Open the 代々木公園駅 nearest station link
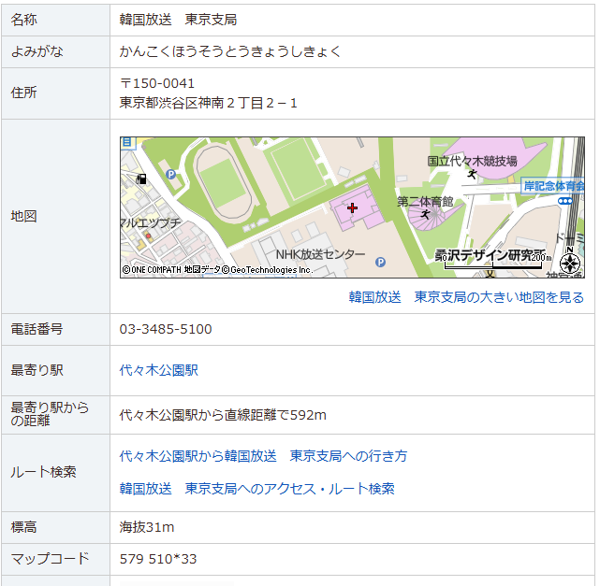The image size is (600, 586). [x=158, y=370]
